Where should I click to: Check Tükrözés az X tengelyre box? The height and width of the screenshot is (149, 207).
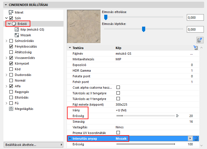tap(118, 93)
